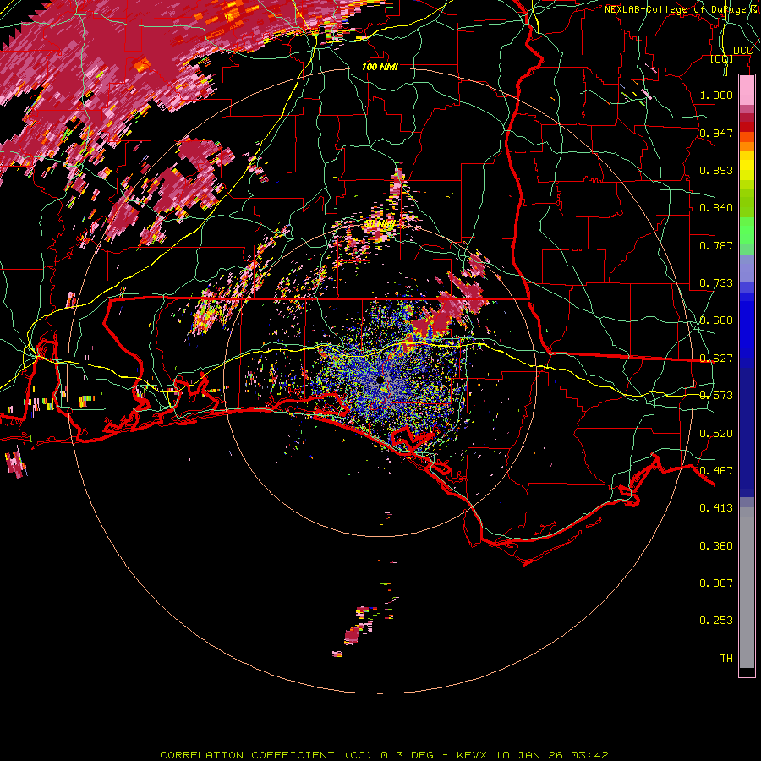Select the 0.947 scale value
The image size is (761, 761).
point(716,133)
